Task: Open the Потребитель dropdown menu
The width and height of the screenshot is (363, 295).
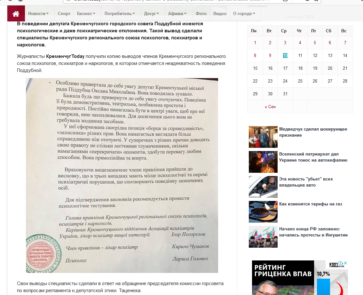Action: pyautogui.click(x=120, y=14)
